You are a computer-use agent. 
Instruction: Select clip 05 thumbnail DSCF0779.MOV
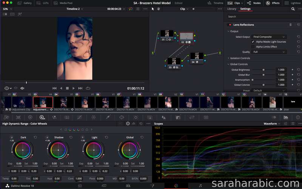pyautogui.click(x=85, y=102)
